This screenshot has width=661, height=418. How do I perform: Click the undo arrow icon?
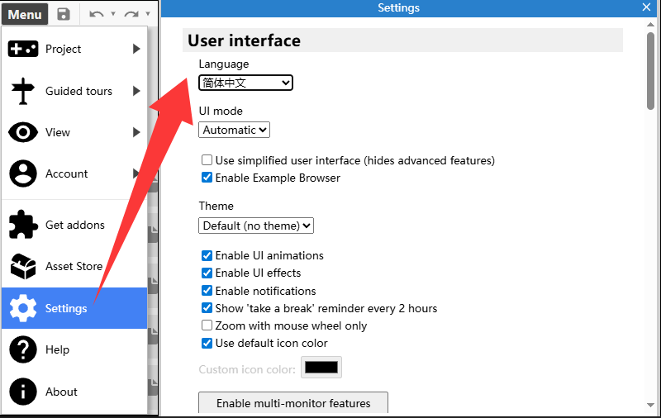coord(97,14)
